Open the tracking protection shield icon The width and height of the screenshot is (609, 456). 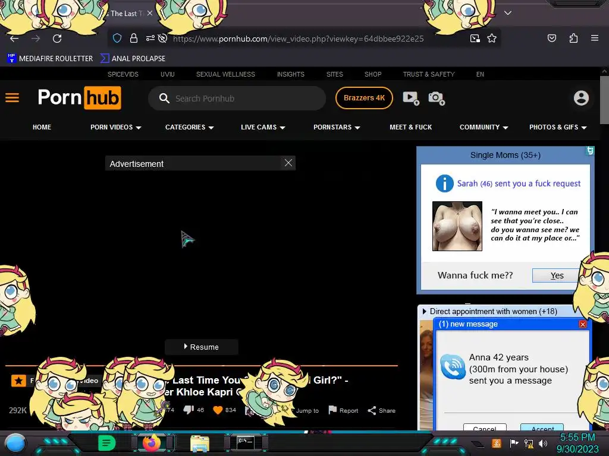[117, 39]
